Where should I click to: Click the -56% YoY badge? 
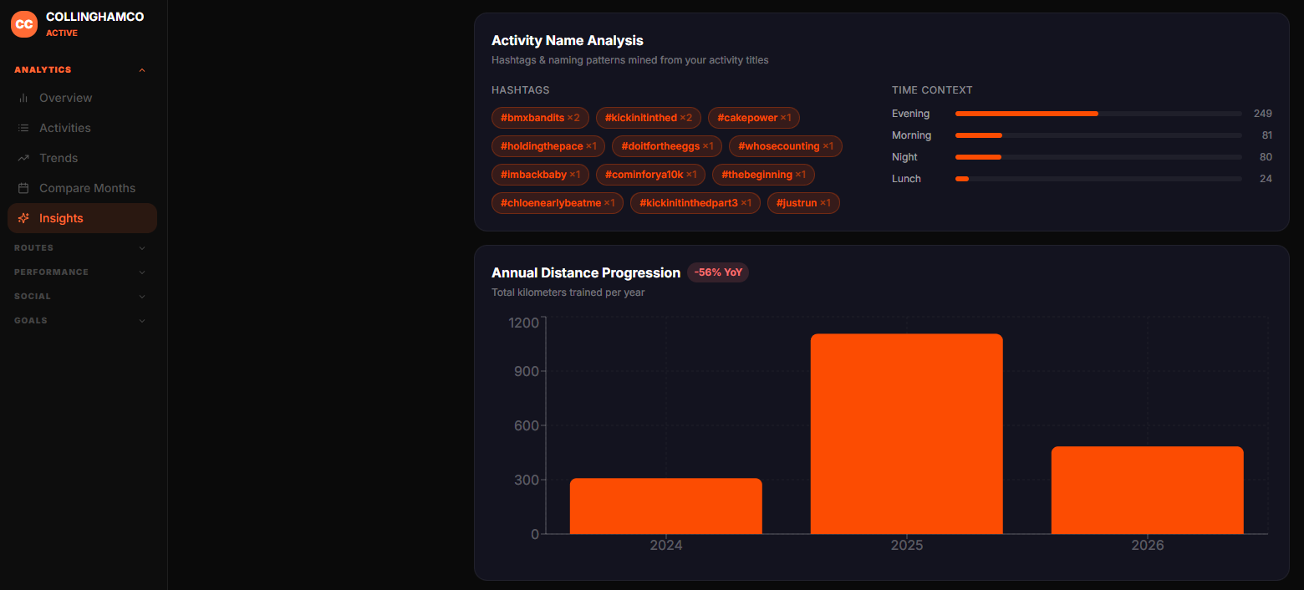pyautogui.click(x=718, y=272)
